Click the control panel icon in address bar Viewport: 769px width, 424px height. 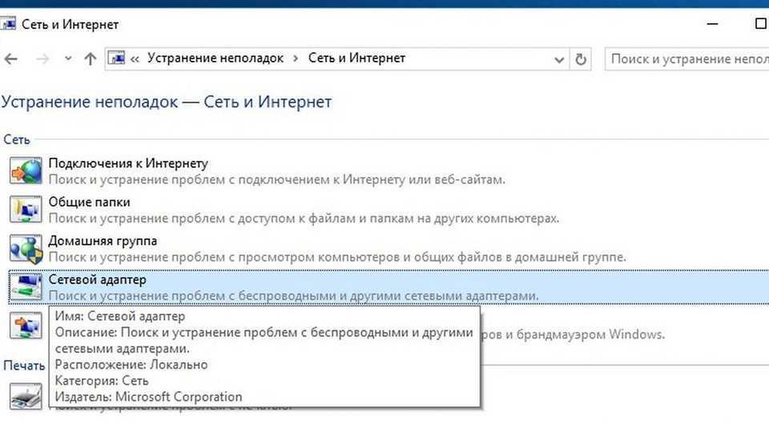(x=117, y=58)
